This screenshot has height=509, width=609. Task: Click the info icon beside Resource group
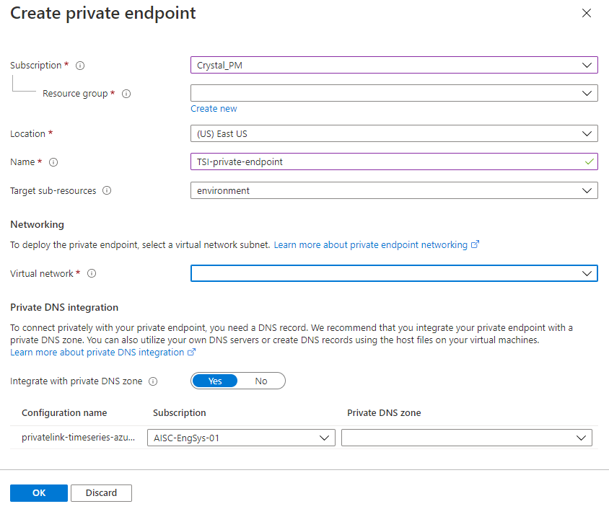(x=126, y=94)
